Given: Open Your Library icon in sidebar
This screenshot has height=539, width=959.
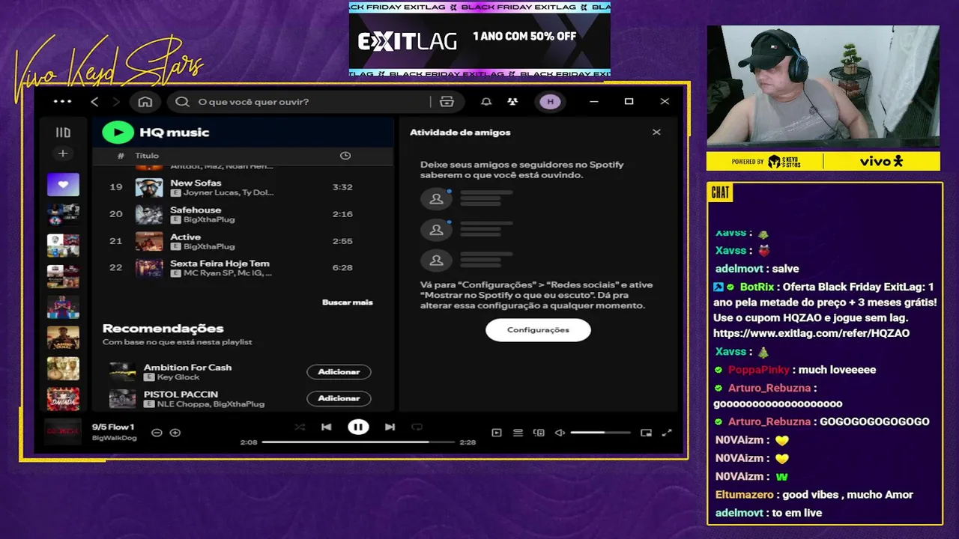Looking at the screenshot, I should tap(63, 133).
